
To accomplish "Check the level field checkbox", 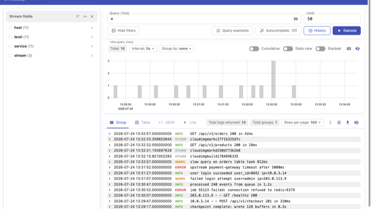I will 10,37.
